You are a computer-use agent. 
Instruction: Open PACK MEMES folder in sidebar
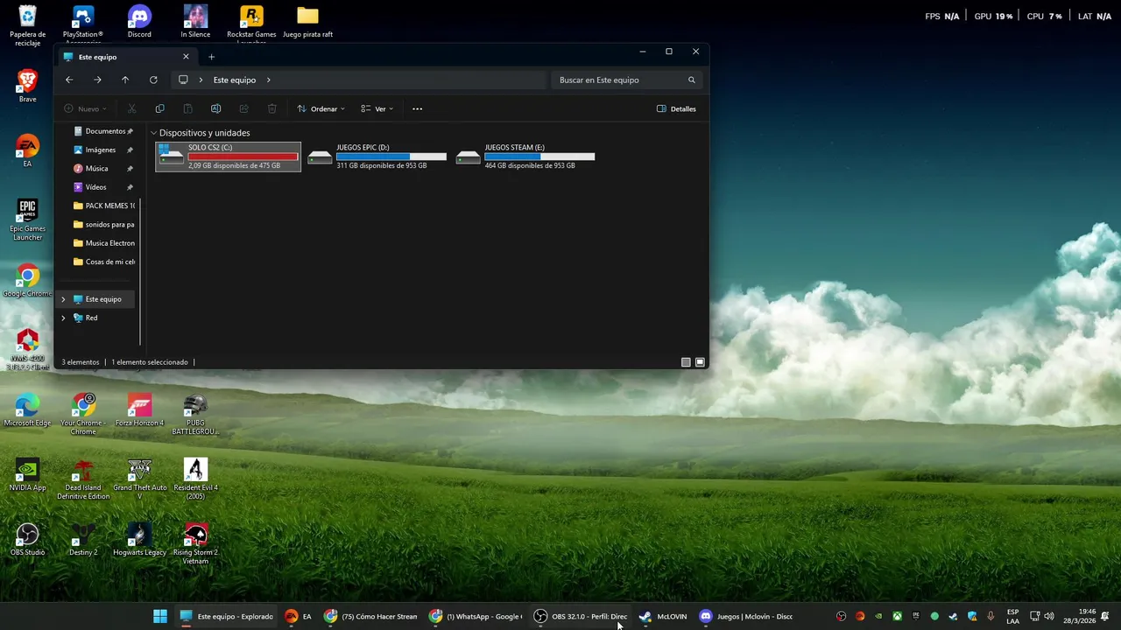click(102, 206)
